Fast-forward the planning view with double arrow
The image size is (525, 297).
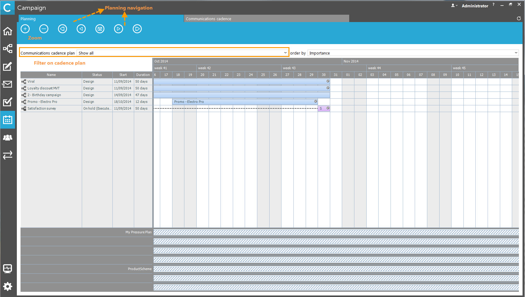click(x=137, y=29)
